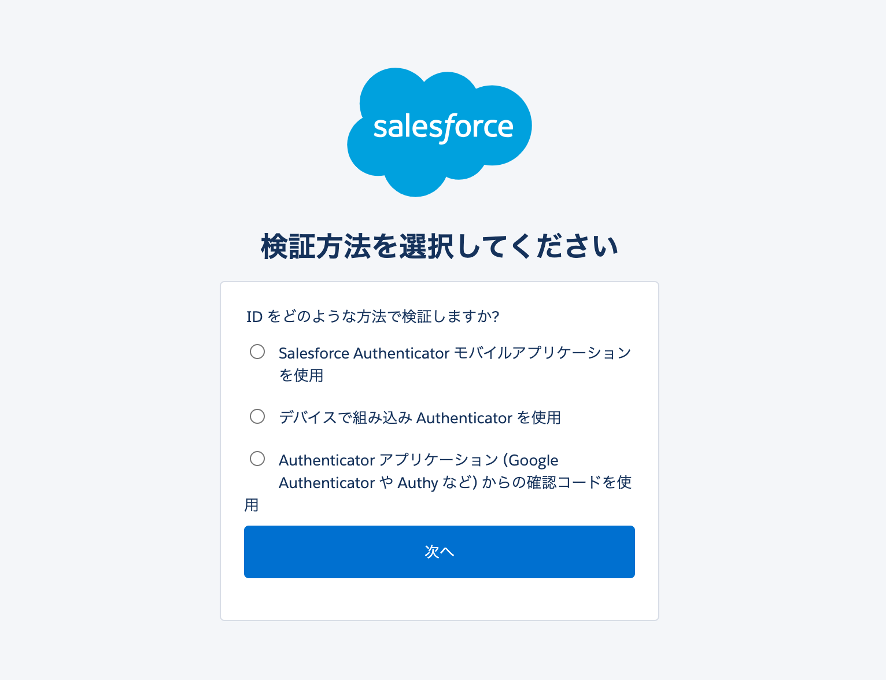This screenshot has width=886, height=680.
Task: Click the salesforce wordmark inside the logo
Action: pyautogui.click(x=442, y=127)
